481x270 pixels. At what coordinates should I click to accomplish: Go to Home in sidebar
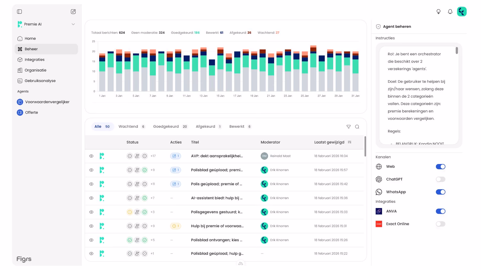[46, 38]
